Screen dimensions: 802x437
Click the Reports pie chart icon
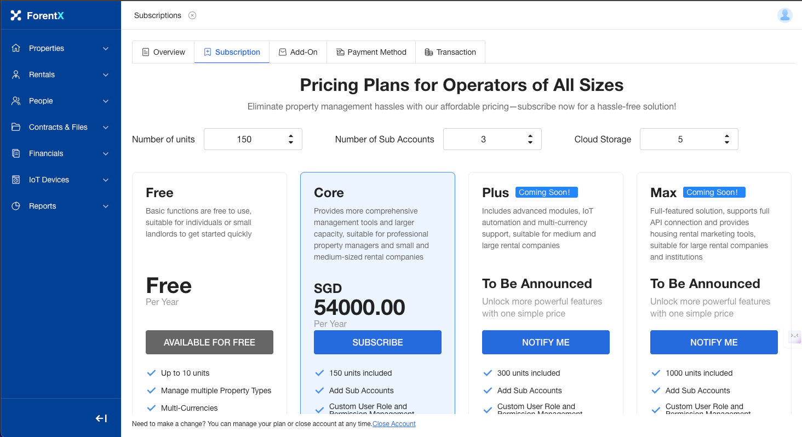point(16,206)
